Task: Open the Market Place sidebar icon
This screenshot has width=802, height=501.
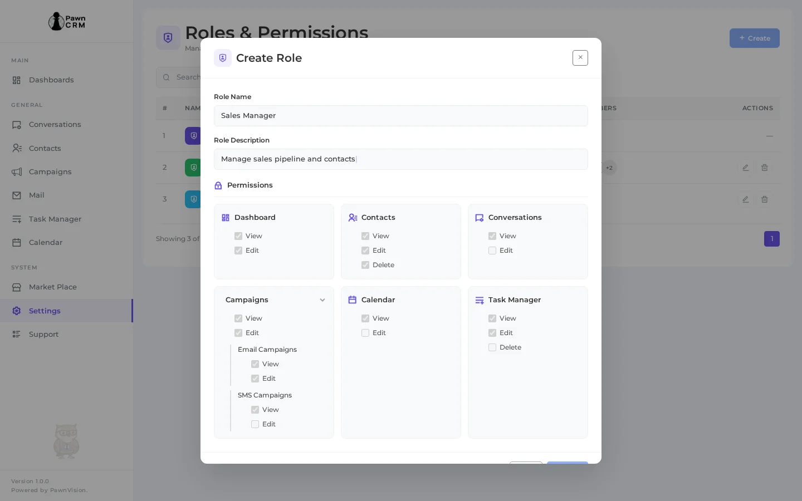Action: click(16, 287)
